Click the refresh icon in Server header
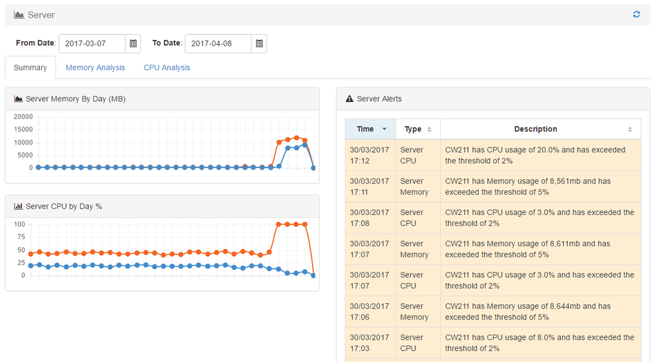653x362 pixels. point(637,14)
